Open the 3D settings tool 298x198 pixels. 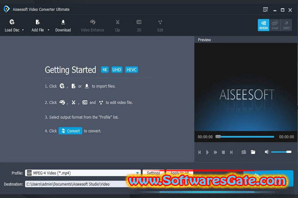point(139,26)
